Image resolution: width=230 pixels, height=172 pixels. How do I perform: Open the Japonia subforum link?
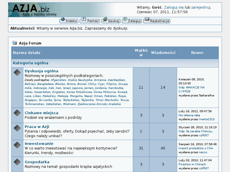pos(77,88)
